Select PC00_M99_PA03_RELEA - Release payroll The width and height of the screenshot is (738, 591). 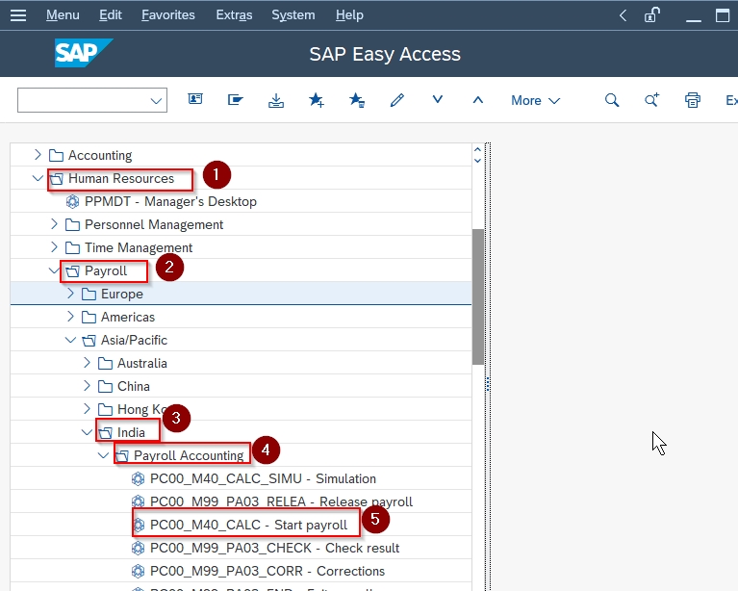coord(282,502)
